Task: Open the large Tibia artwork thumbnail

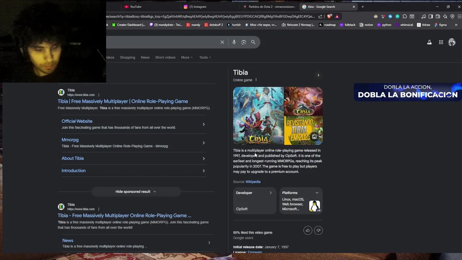Action: tap(258, 116)
